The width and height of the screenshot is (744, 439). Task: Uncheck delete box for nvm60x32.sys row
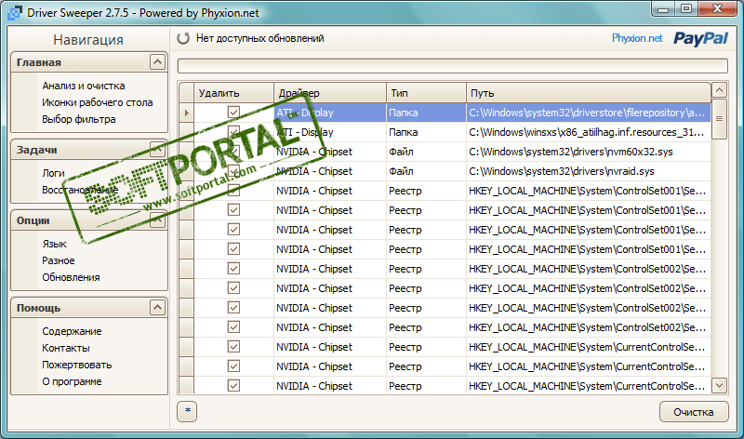pos(233,152)
